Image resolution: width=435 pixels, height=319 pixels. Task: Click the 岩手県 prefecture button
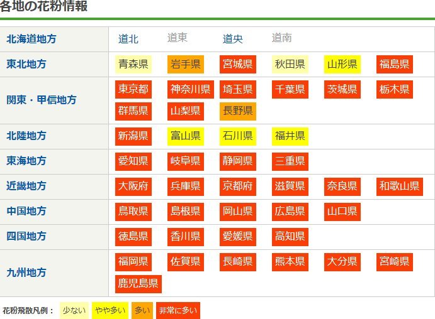pyautogui.click(x=186, y=64)
